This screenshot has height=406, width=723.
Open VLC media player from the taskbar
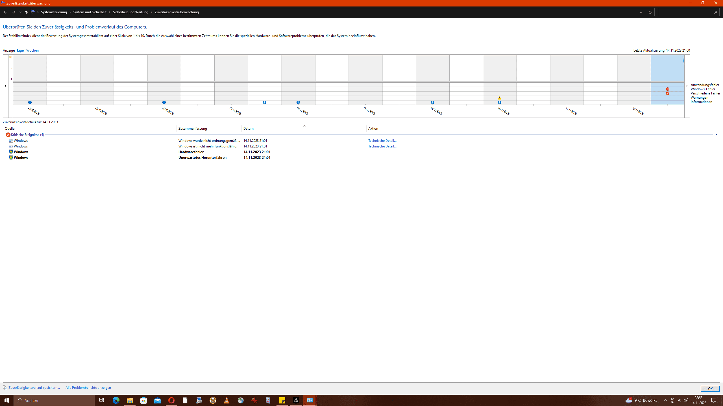pos(227,400)
